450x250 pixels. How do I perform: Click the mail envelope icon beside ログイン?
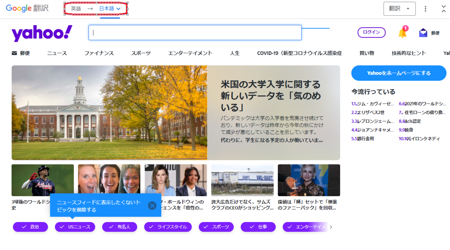pyautogui.click(x=423, y=33)
